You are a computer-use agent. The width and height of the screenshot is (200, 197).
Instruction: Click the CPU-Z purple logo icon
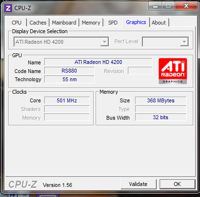coord(8,8)
